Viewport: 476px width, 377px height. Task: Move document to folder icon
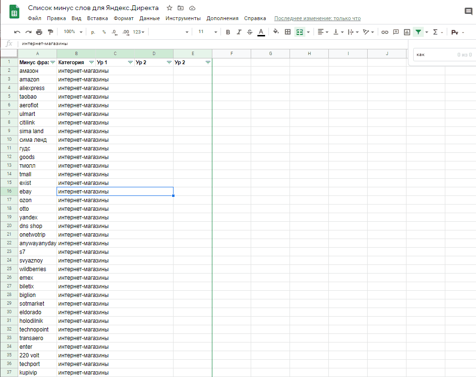point(181,8)
